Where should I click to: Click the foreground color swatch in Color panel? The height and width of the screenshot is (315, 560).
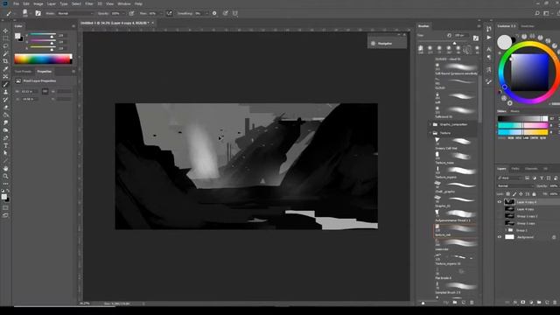point(17,36)
